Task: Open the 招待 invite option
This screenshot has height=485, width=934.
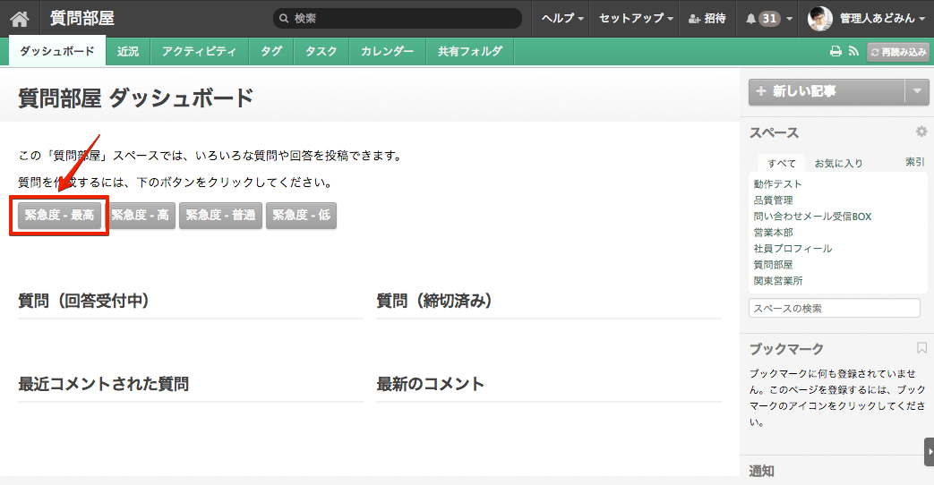Action: point(707,19)
